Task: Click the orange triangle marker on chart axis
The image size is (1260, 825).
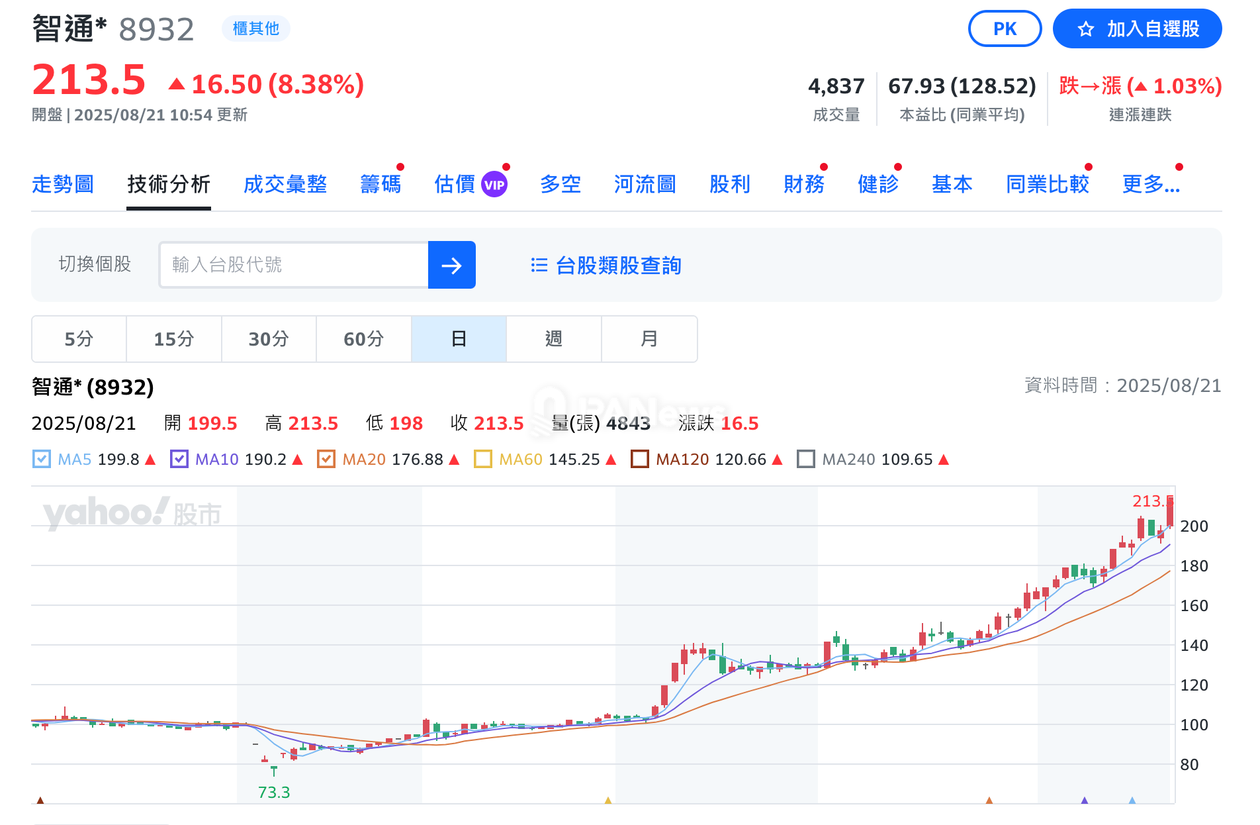Action: tap(989, 800)
